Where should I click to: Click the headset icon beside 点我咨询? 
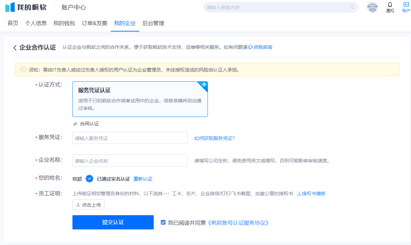tap(251, 47)
